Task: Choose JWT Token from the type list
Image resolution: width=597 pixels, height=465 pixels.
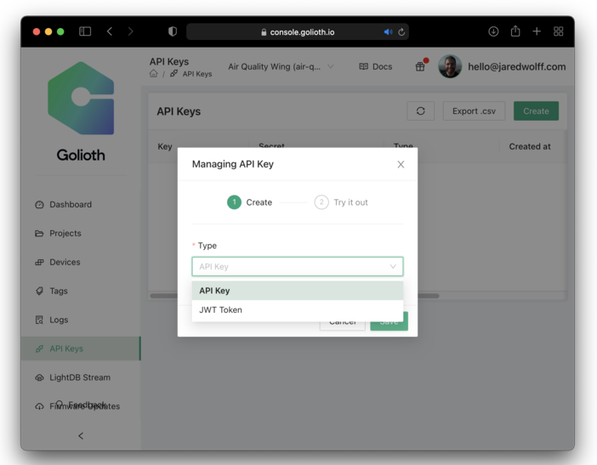Action: [x=297, y=310]
